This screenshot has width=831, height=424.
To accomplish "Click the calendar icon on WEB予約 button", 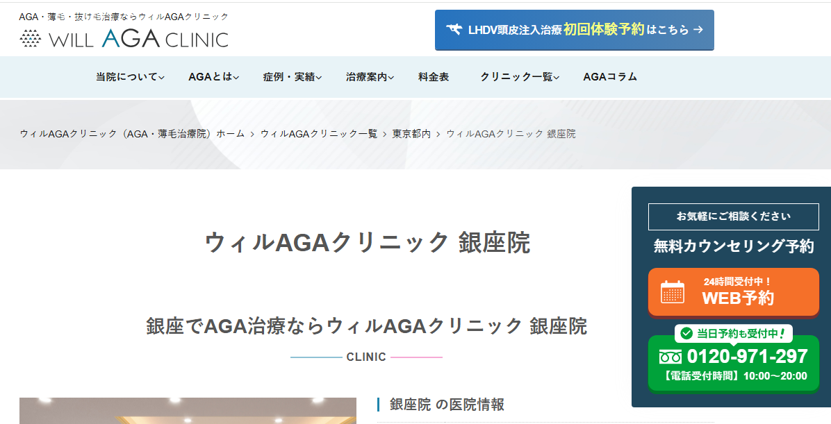I will click(x=673, y=292).
